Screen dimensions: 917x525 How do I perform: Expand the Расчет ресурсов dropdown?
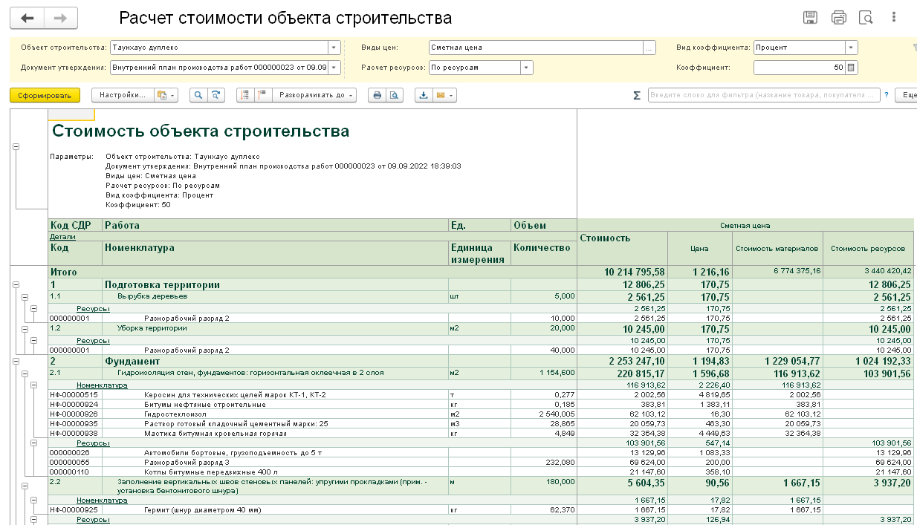pos(526,68)
